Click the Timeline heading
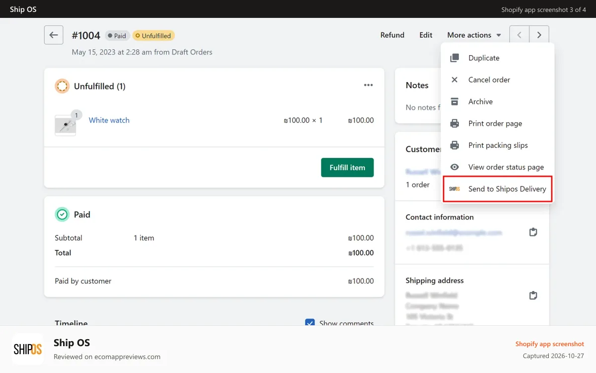 click(x=71, y=323)
